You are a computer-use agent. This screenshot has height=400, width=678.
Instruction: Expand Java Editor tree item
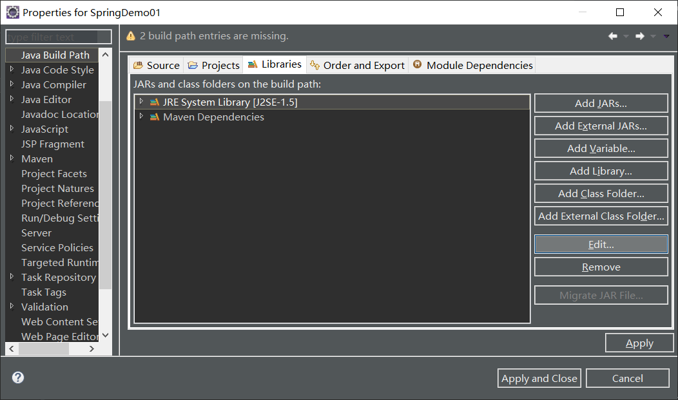click(x=12, y=99)
